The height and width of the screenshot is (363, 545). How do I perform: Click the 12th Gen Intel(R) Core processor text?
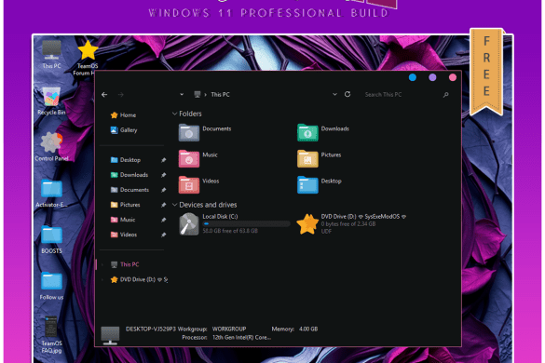[241, 337]
